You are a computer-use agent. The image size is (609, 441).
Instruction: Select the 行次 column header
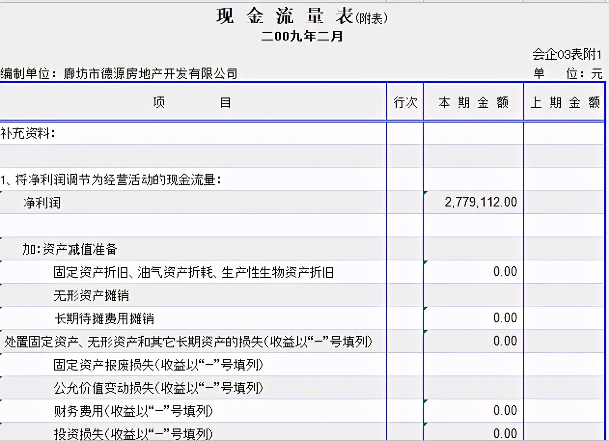(x=405, y=102)
